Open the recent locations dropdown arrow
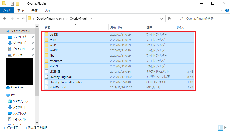The width and height of the screenshot is (230, 131). coord(17,19)
